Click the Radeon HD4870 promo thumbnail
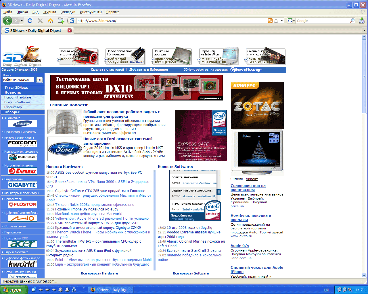 pyautogui.click(x=78, y=56)
